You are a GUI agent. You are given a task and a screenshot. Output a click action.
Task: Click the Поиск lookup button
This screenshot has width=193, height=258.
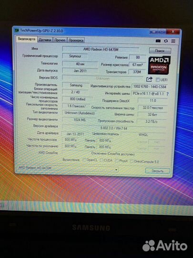[160, 51]
